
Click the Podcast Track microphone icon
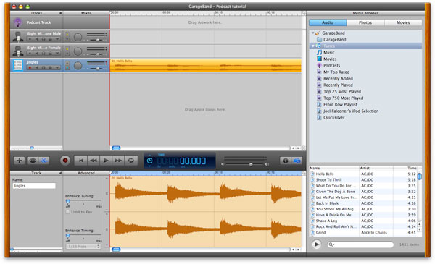point(18,22)
